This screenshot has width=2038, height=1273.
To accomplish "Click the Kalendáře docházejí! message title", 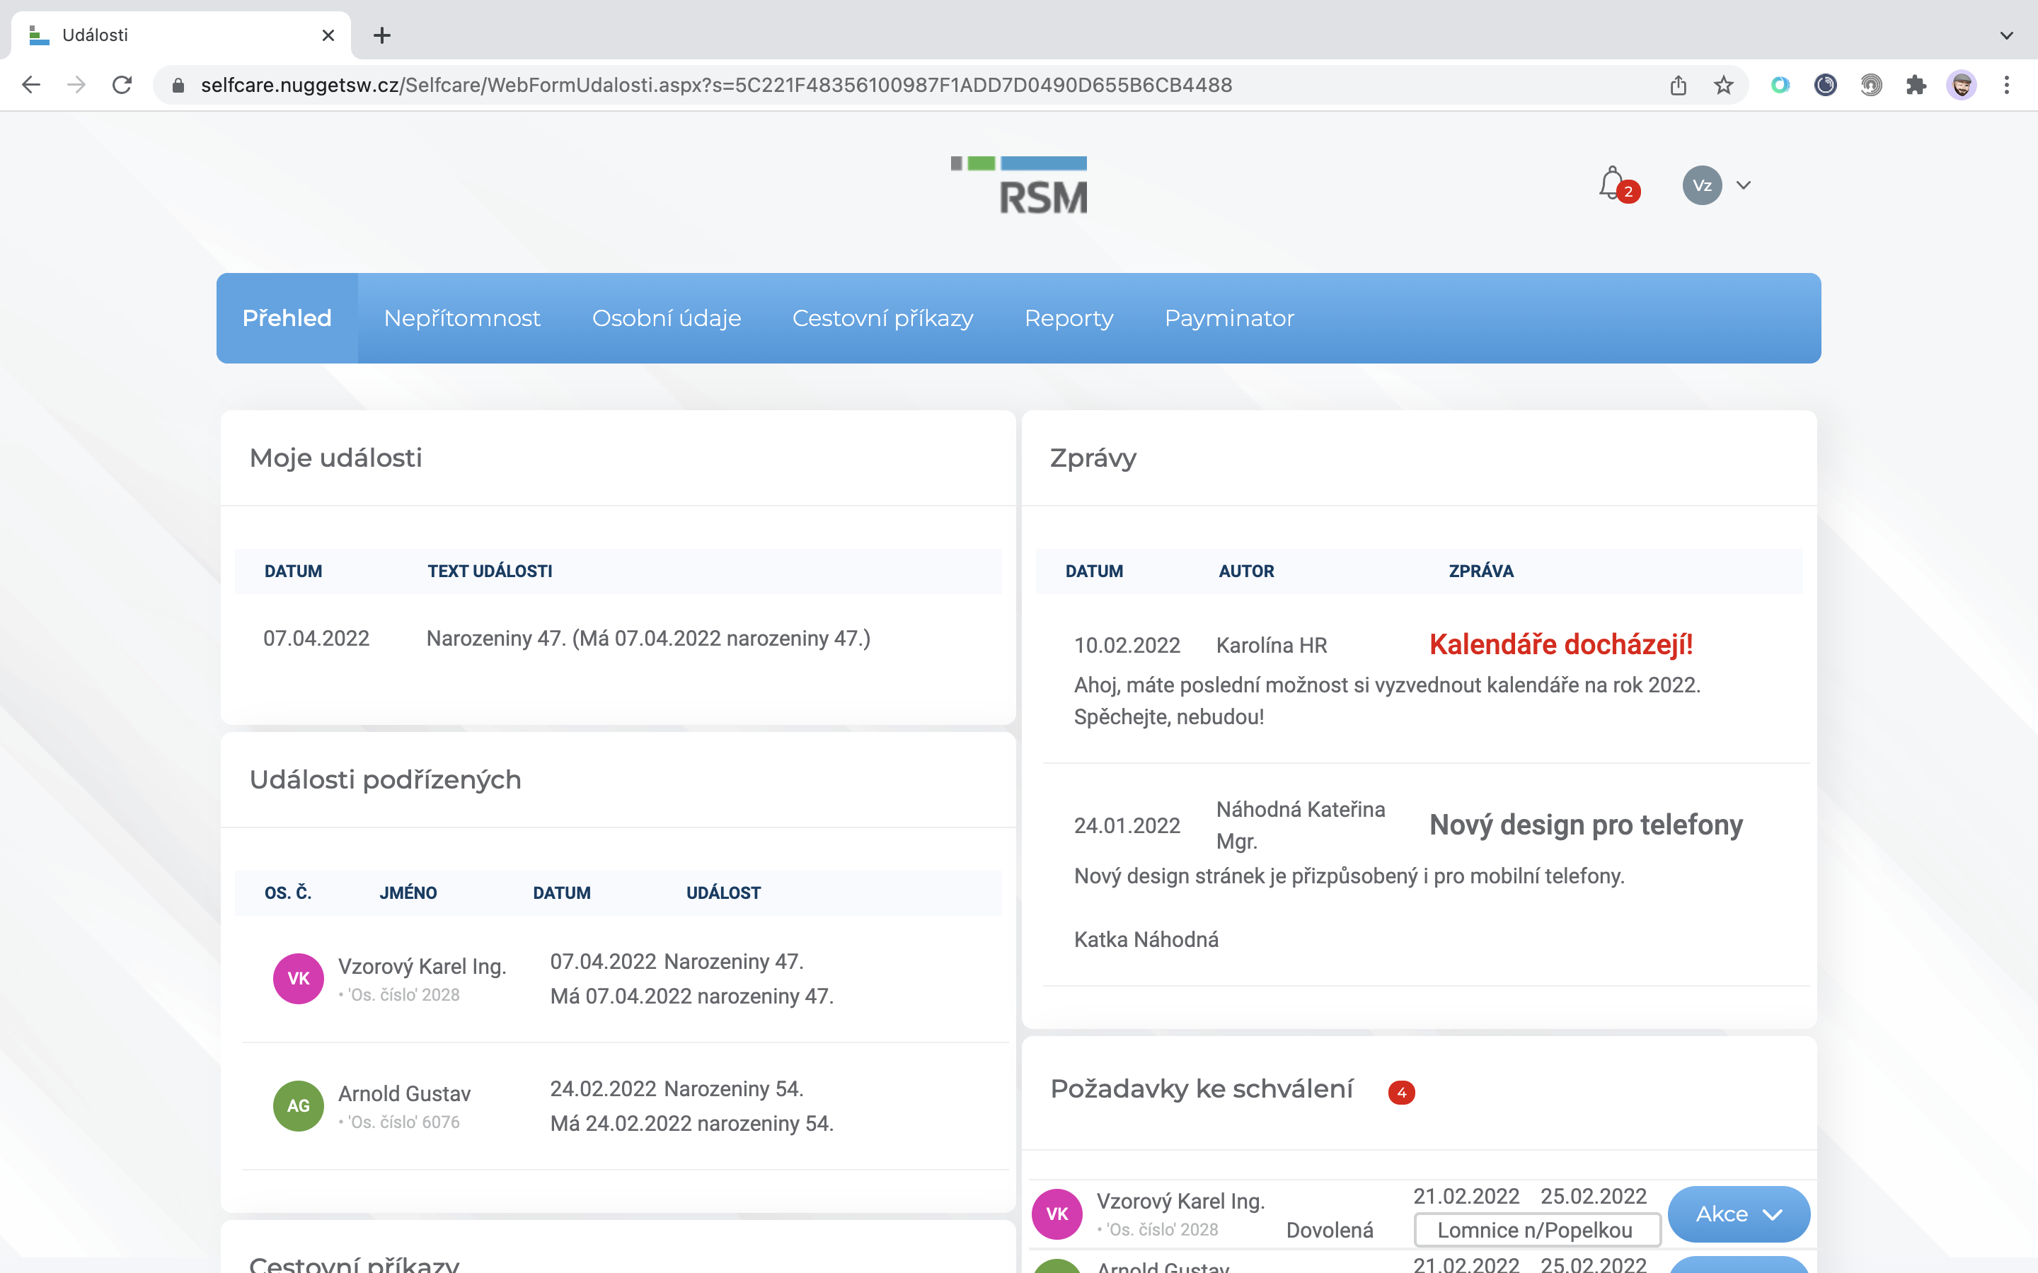I will pos(1561,644).
